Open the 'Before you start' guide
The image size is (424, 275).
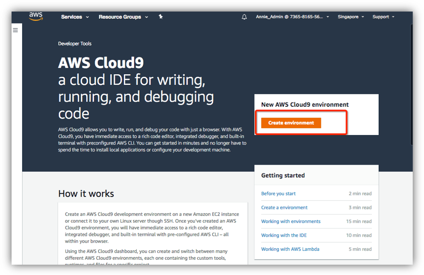point(278,194)
